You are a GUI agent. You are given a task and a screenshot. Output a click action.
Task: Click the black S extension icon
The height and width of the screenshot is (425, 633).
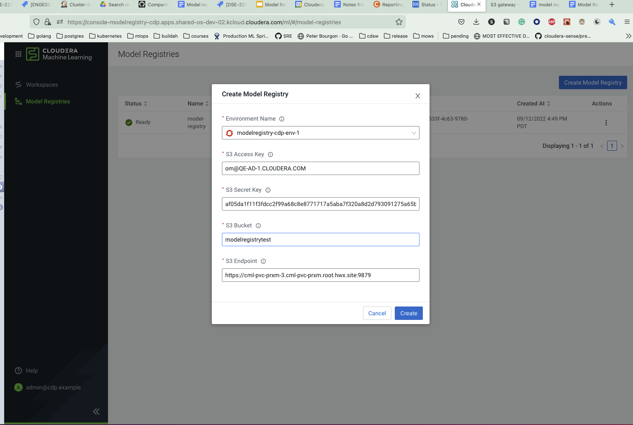click(491, 22)
